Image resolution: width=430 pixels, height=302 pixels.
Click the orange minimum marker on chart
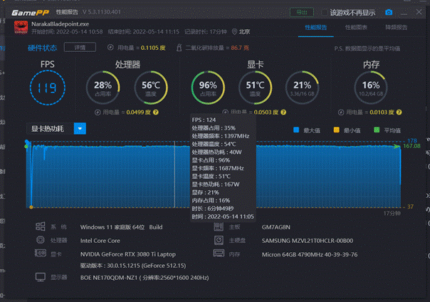(x=31, y=207)
